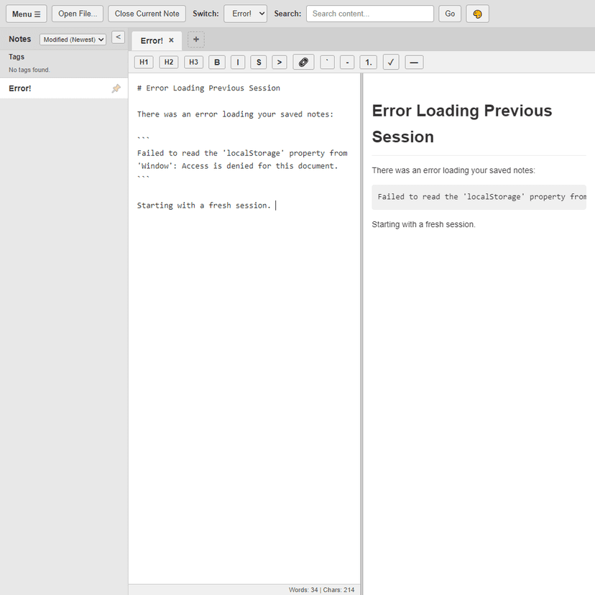Click inside the search content field
The image size is (595, 595).
tap(369, 13)
